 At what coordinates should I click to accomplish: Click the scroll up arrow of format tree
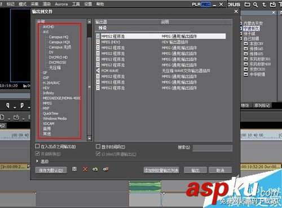(x=90, y=22)
